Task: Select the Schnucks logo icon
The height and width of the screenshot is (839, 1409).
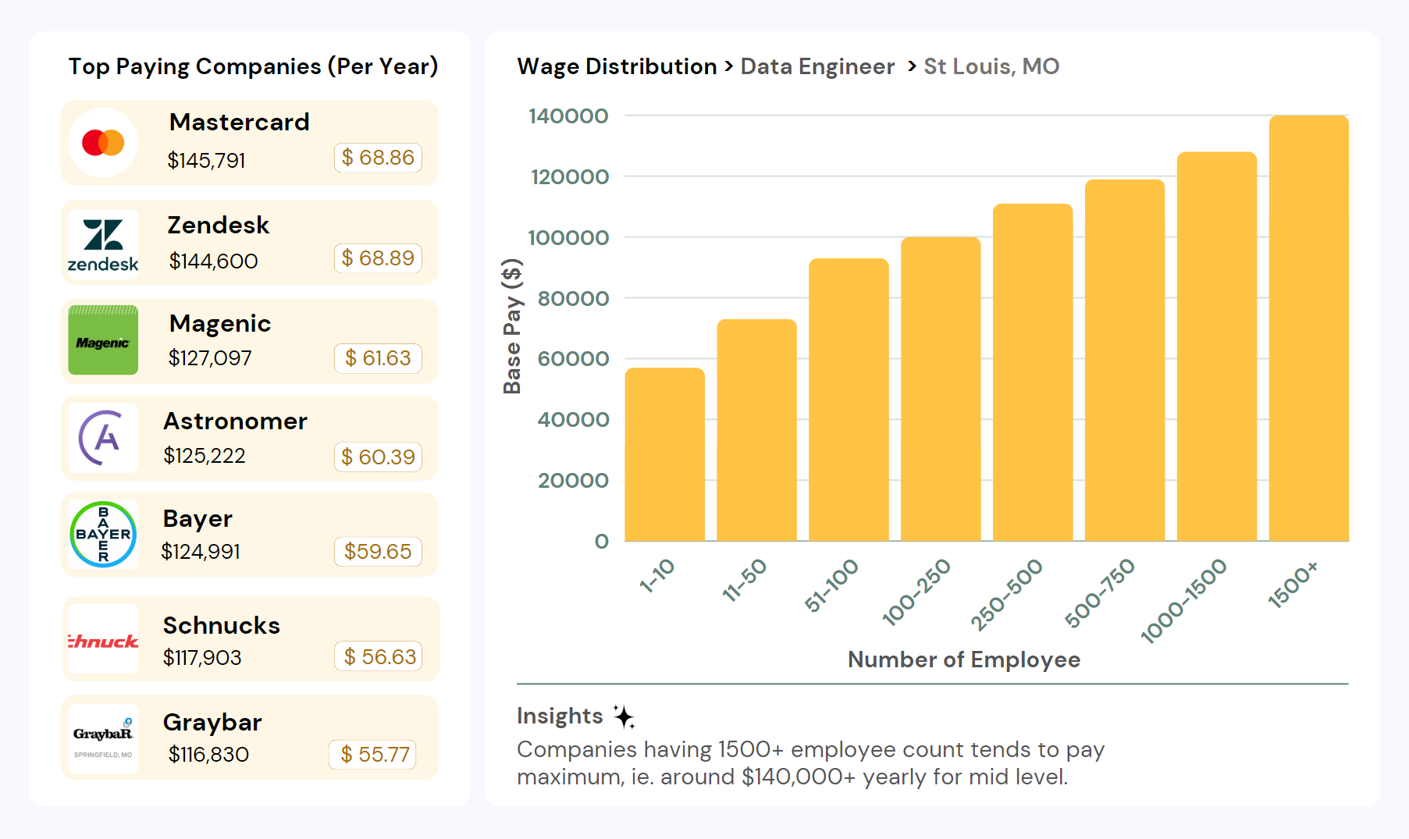Action: (x=102, y=640)
